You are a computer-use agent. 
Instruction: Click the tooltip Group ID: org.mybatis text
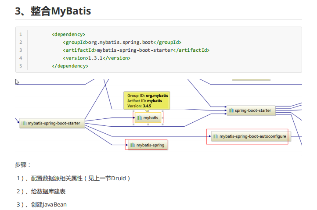point(148,96)
